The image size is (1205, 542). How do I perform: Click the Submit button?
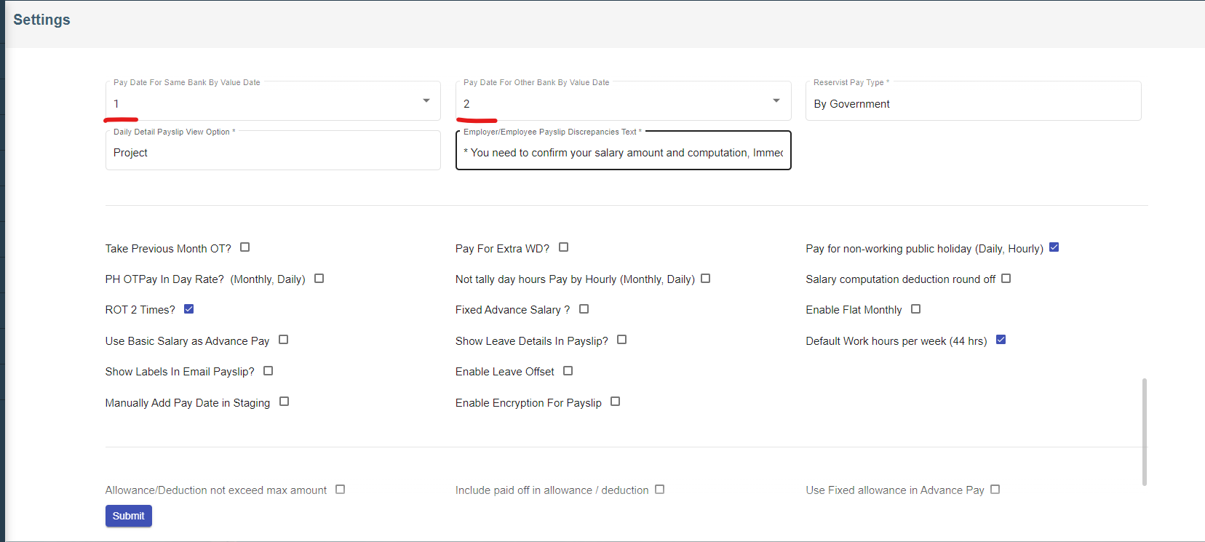click(129, 516)
